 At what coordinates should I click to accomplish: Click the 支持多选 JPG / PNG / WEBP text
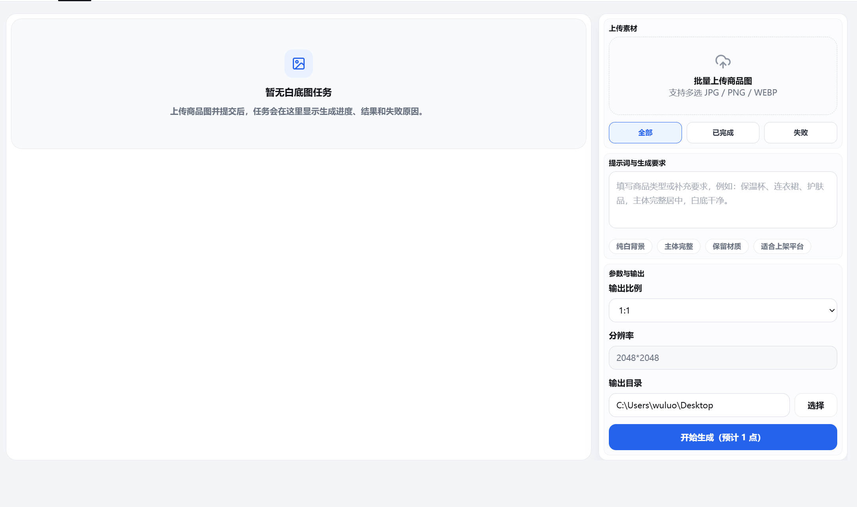(723, 93)
